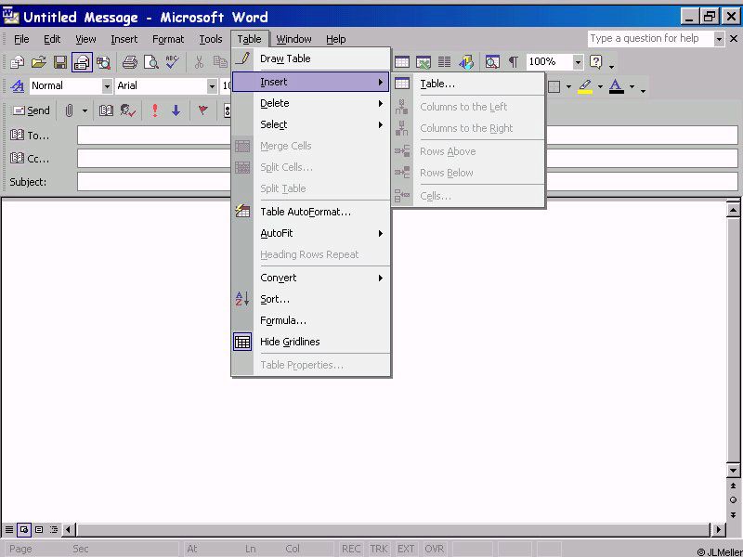Image resolution: width=743 pixels, height=557 pixels.
Task: Switch to Normal View button
Action: tap(9, 529)
